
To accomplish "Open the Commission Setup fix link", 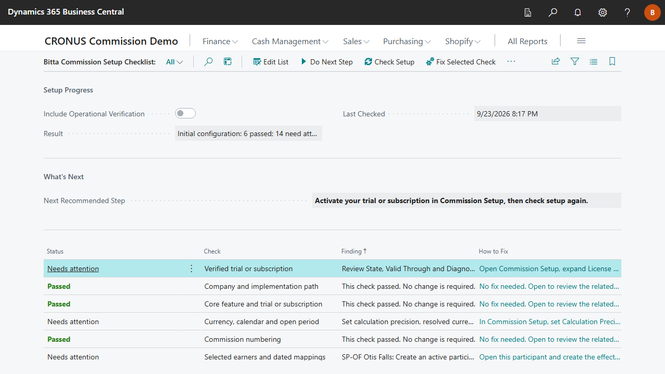I will 549,269.
